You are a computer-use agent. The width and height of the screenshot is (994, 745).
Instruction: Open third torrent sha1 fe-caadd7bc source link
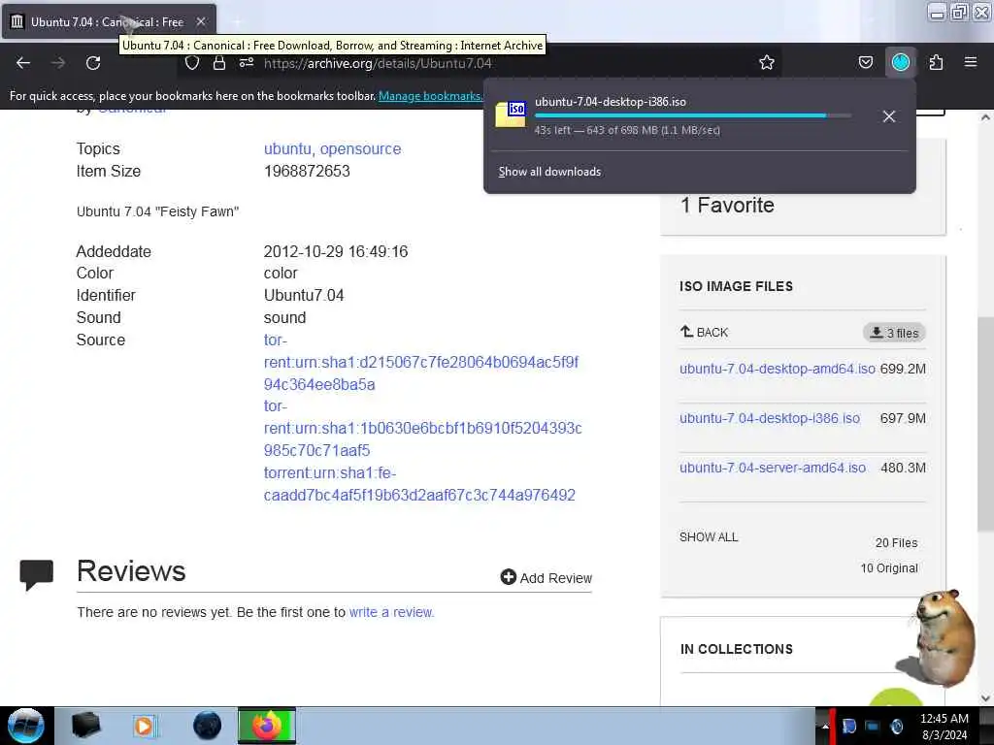(419, 484)
